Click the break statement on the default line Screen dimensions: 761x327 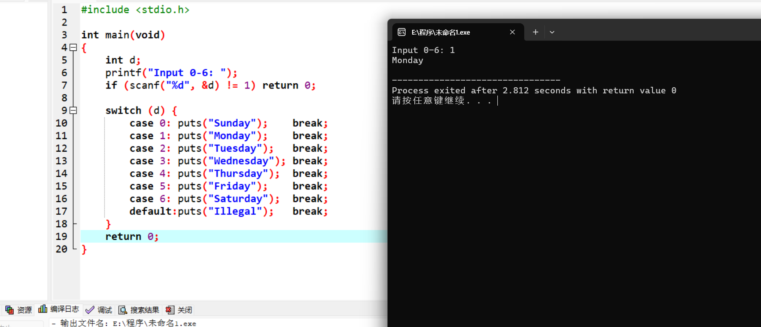coord(310,212)
